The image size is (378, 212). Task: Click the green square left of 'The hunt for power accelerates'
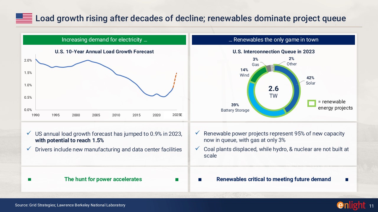pyautogui.click(x=29, y=180)
